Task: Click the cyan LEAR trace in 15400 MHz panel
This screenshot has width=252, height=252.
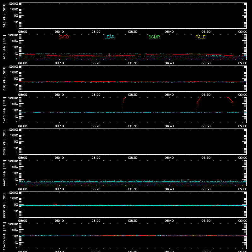Action: [133, 236]
